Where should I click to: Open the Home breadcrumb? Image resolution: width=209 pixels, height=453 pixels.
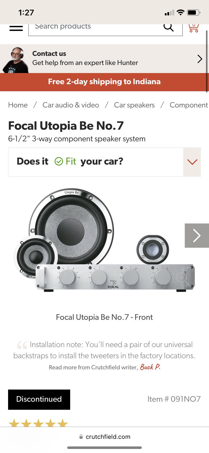click(18, 105)
